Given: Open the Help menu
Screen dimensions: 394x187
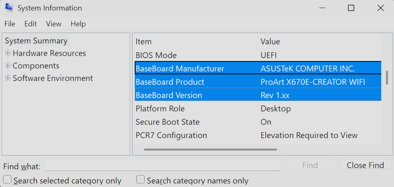Looking at the screenshot, I should click(78, 24).
